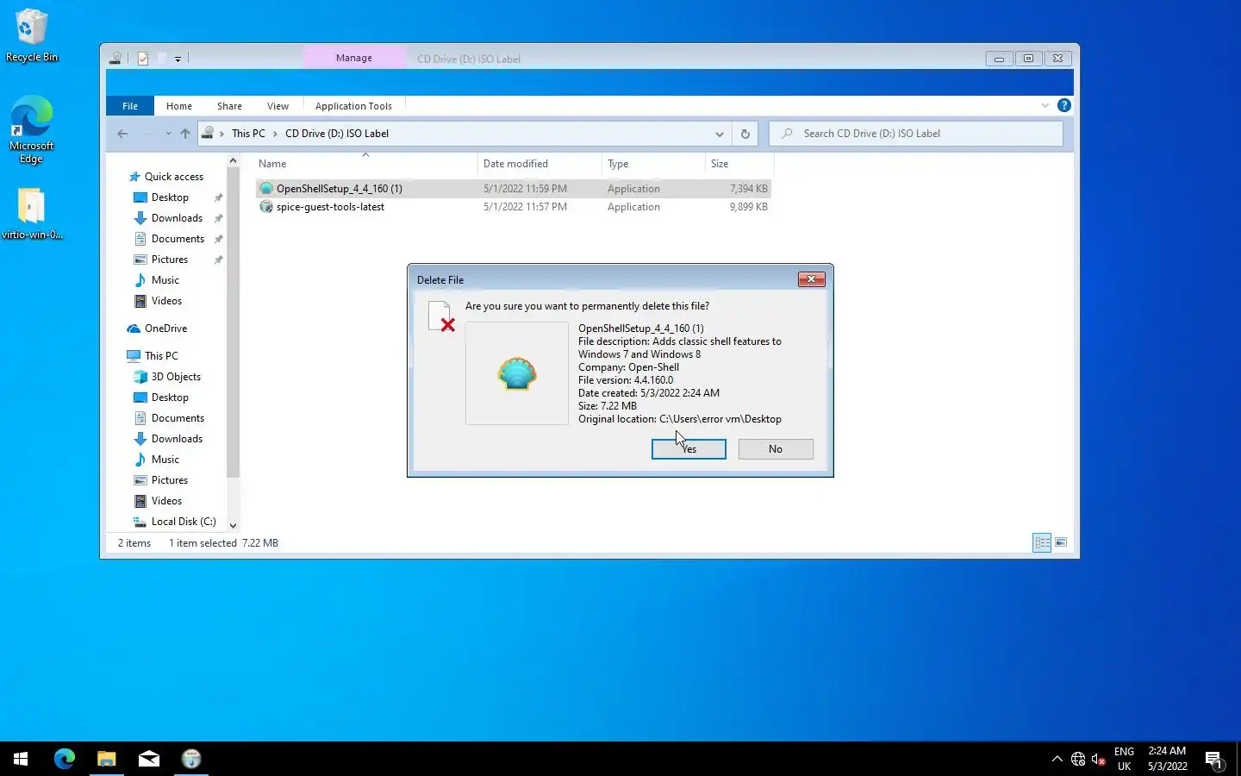The width and height of the screenshot is (1241, 776).
Task: Sort files by Size column header
Action: tap(739, 164)
